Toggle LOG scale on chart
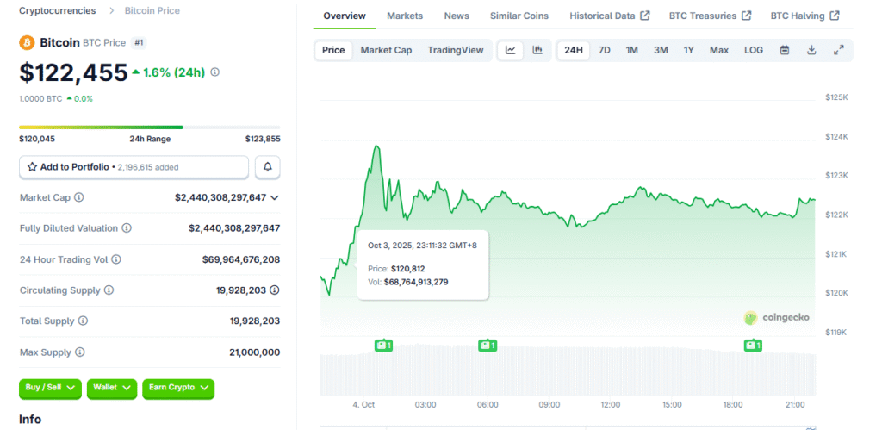882x430 pixels. click(x=754, y=50)
